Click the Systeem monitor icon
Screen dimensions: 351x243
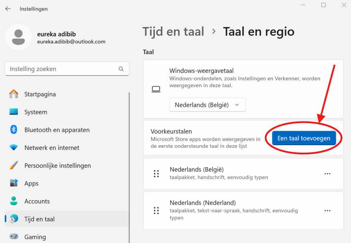click(x=14, y=112)
